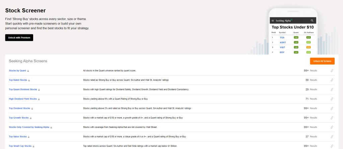Screen dimensions: 343x149
Task: Click link icon in Top Rated Stocks row
Action: [x=332, y=80]
